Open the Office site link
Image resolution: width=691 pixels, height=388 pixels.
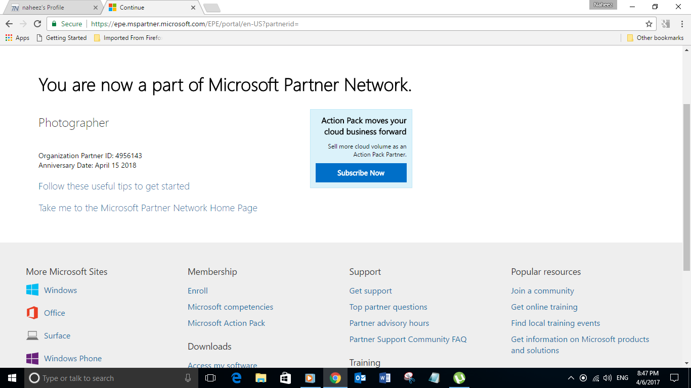click(55, 313)
